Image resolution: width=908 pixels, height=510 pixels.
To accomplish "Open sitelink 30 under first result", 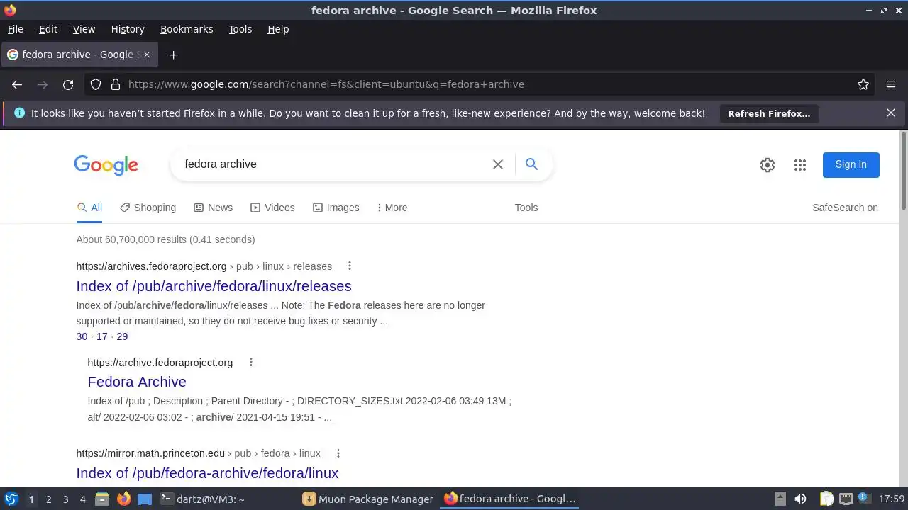I will pyautogui.click(x=82, y=336).
